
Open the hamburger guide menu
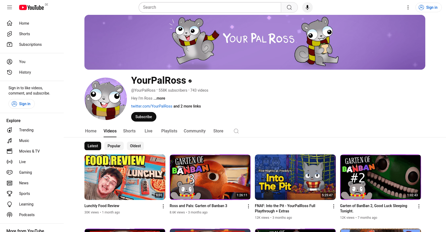click(x=10, y=7)
